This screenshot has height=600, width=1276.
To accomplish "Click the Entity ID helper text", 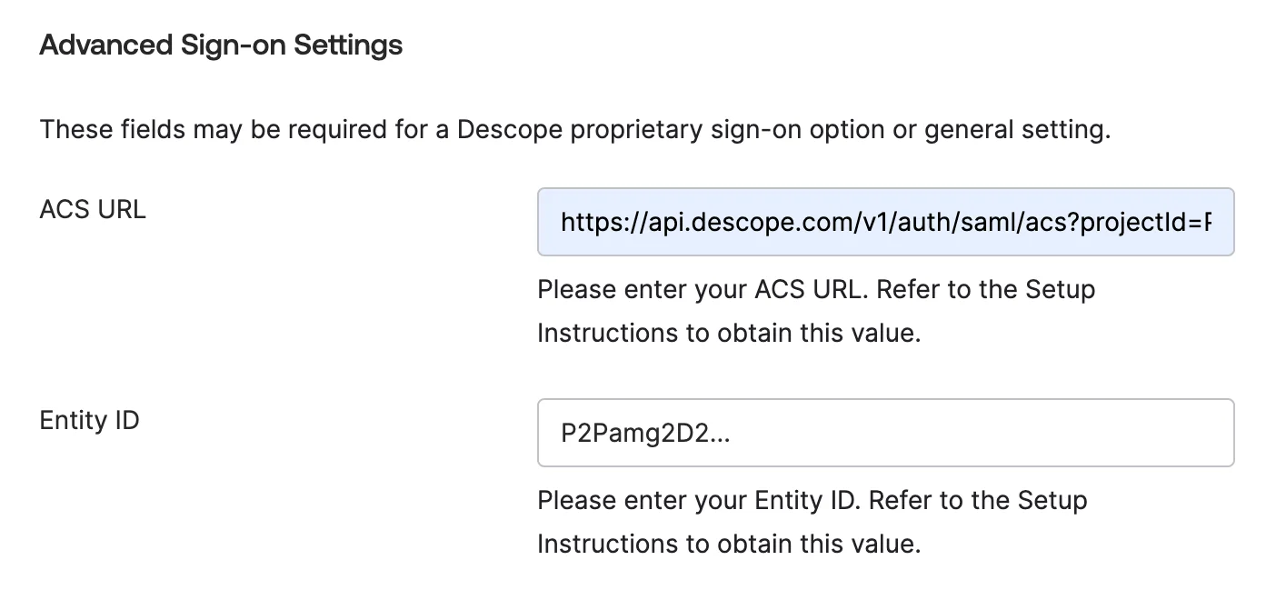I will (x=812, y=522).
